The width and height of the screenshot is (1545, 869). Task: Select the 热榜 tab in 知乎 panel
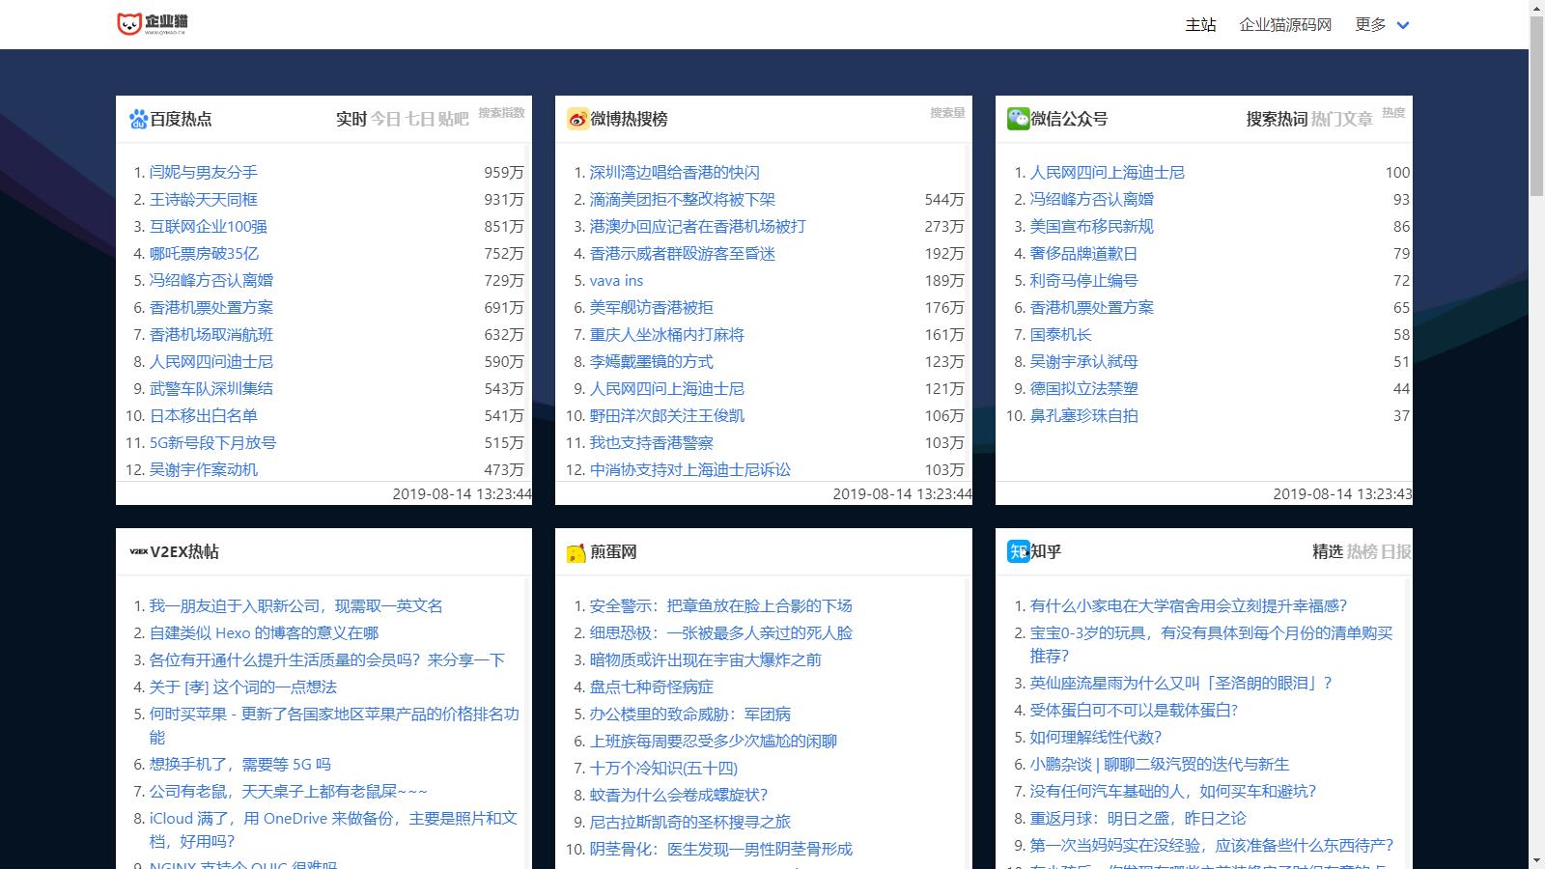1362,551
